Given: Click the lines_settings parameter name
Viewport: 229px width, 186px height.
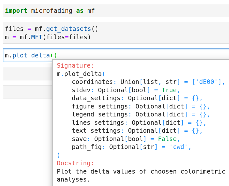Looking at the screenshot, I should (x=98, y=123).
